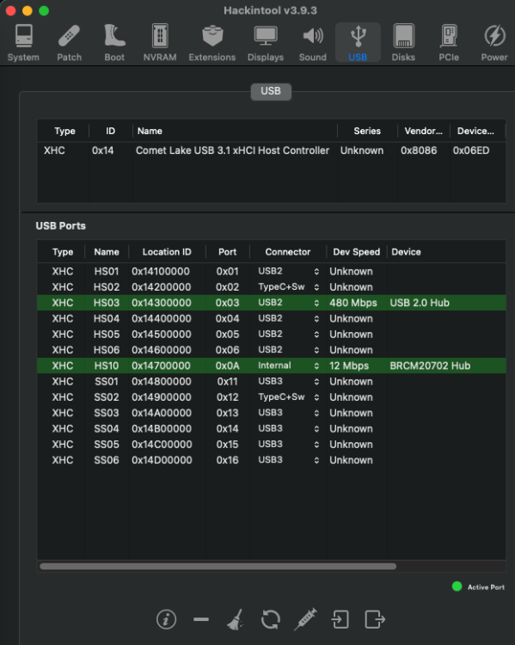
Task: Open connector dropdown for HS04
Action: [316, 318]
